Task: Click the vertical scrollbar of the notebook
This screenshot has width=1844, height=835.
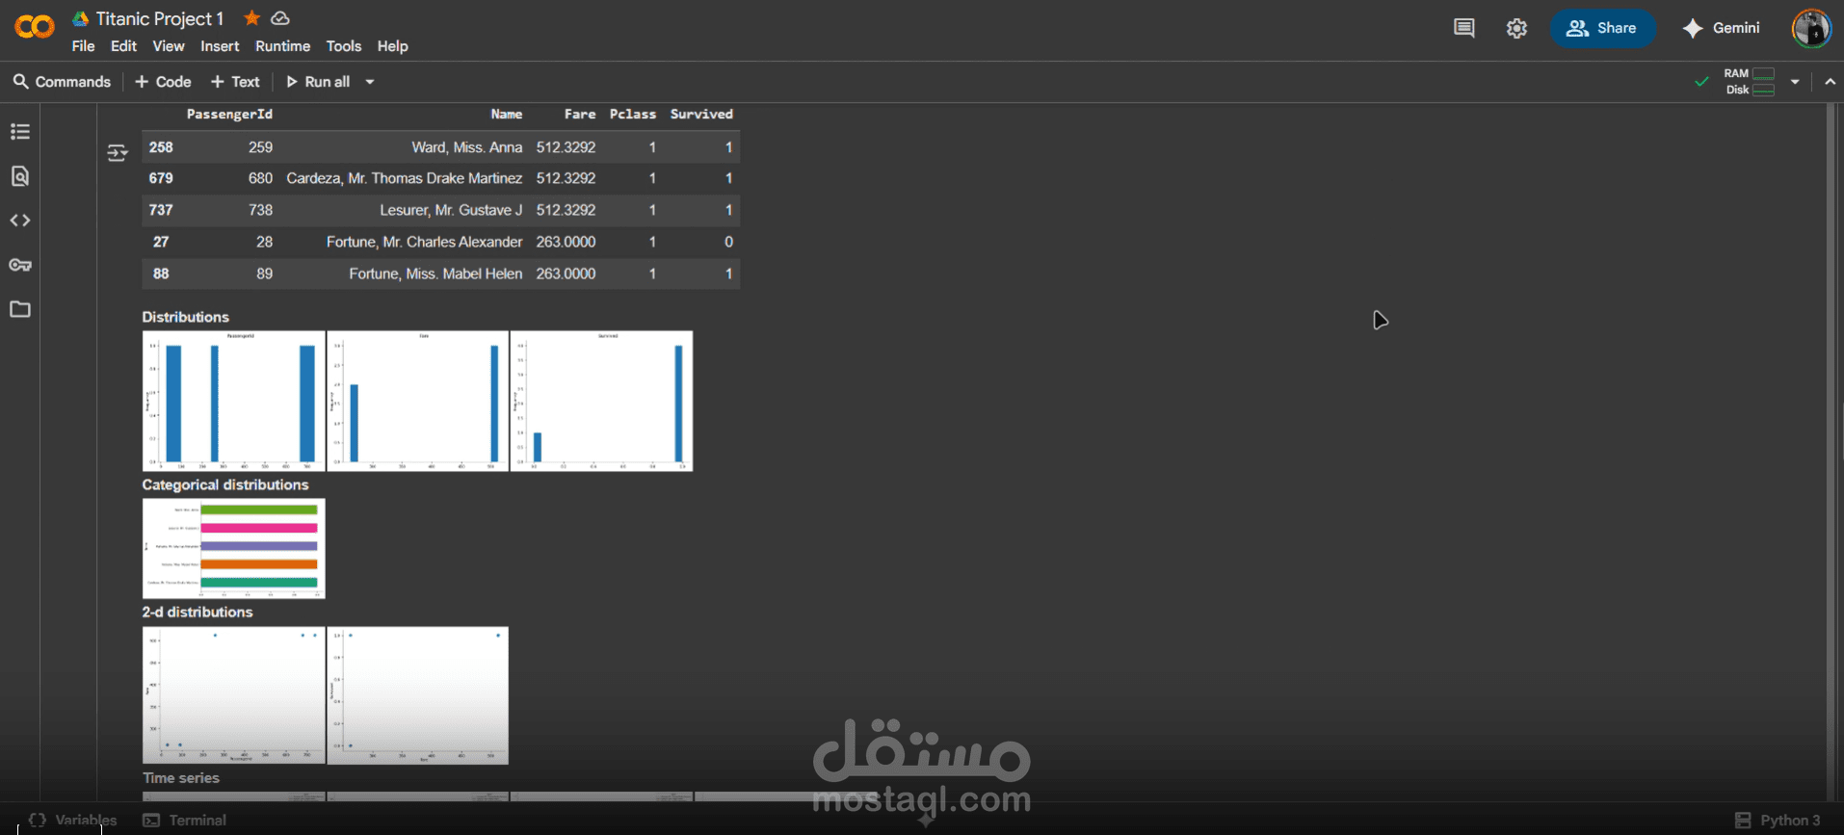Action: click(x=1831, y=453)
